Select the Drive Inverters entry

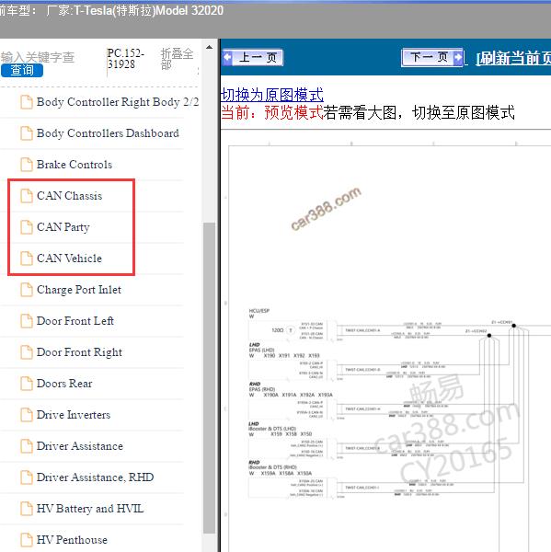click(x=74, y=415)
